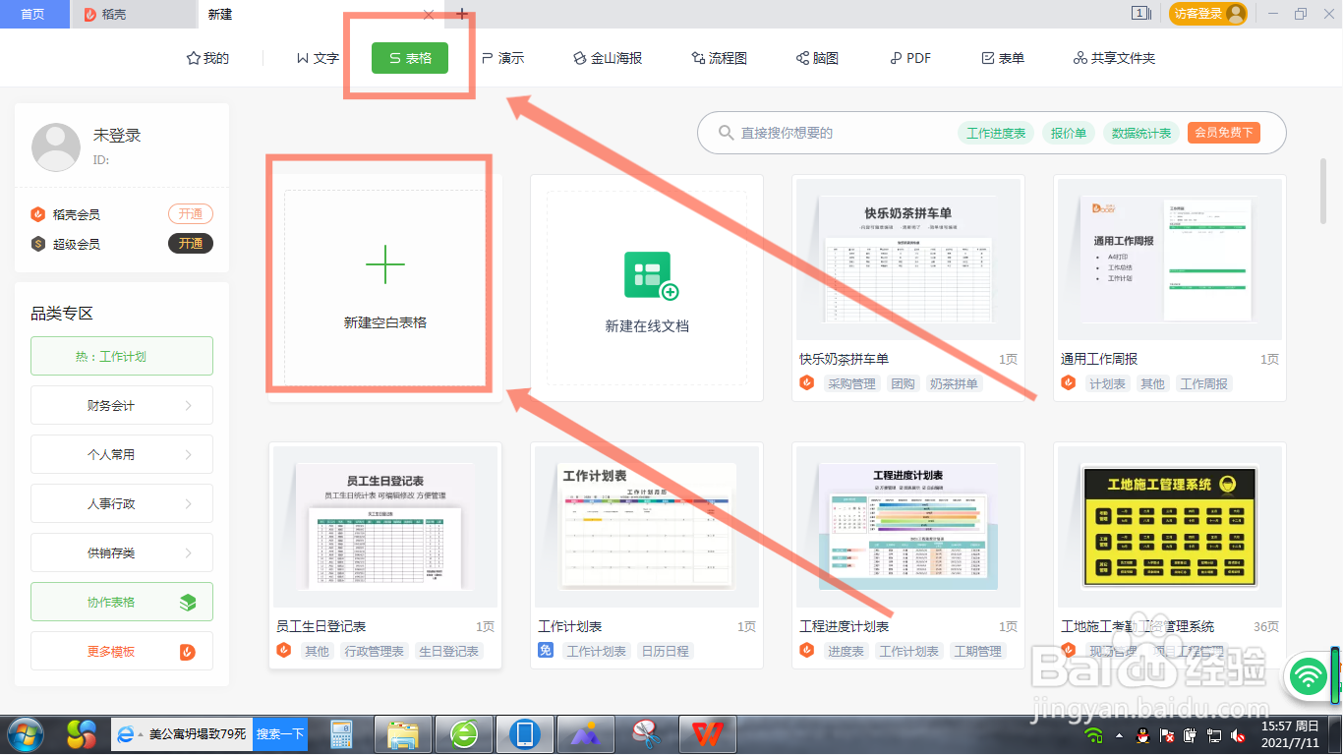The image size is (1343, 755).
Task: Click the 奶茶拼单 tag
Action: click(954, 383)
